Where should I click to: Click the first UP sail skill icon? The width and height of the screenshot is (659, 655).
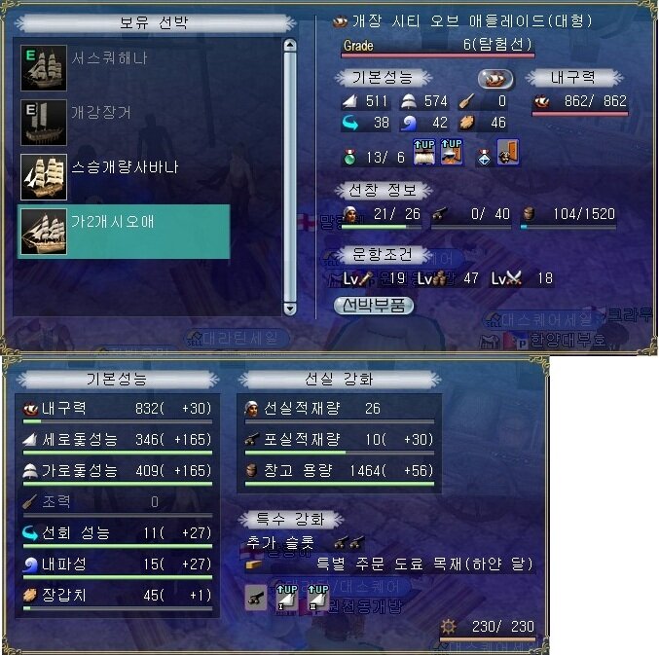(424, 152)
